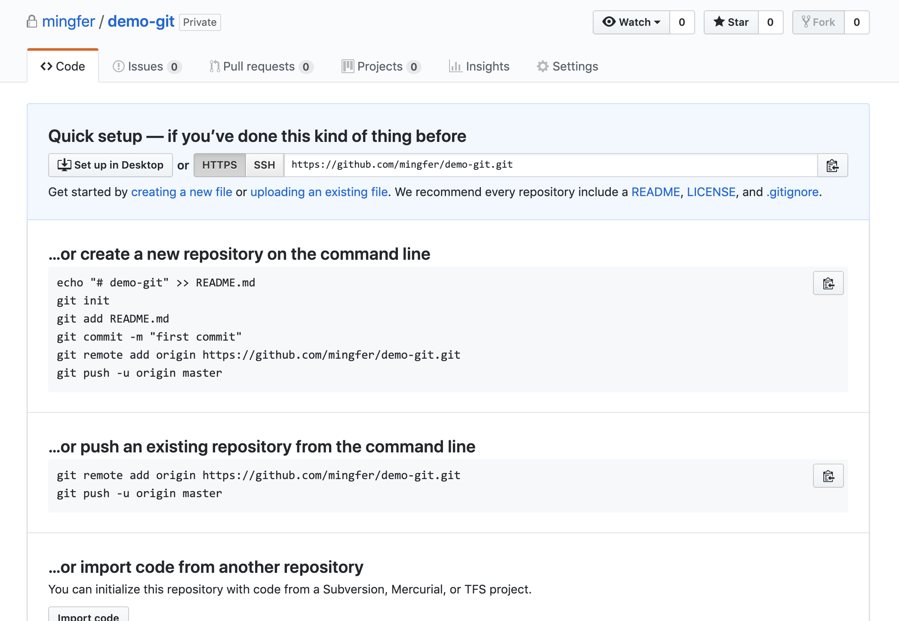Follow the creating a new file link

(x=182, y=192)
